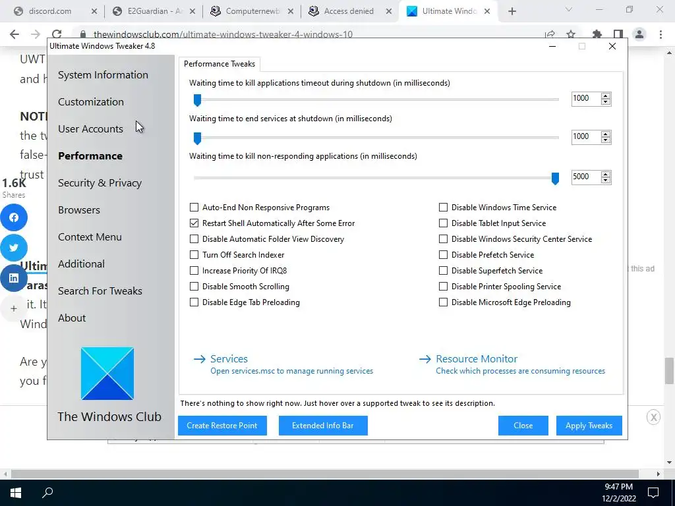Image resolution: width=675 pixels, height=506 pixels.
Task: Check Disable Automatic Folder View Discovery
Action: tap(194, 239)
